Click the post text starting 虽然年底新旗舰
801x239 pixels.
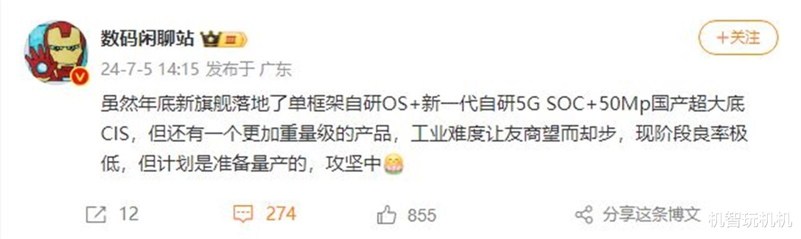(x=424, y=133)
